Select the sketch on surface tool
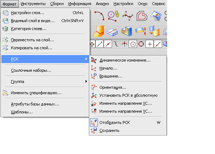215x154 pixels. (156, 16)
